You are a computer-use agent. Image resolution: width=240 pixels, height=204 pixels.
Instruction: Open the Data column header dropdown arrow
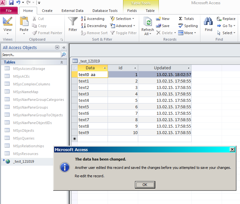coord(105,68)
